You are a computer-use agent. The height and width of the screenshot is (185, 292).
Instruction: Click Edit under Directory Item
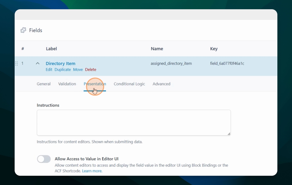(x=49, y=70)
